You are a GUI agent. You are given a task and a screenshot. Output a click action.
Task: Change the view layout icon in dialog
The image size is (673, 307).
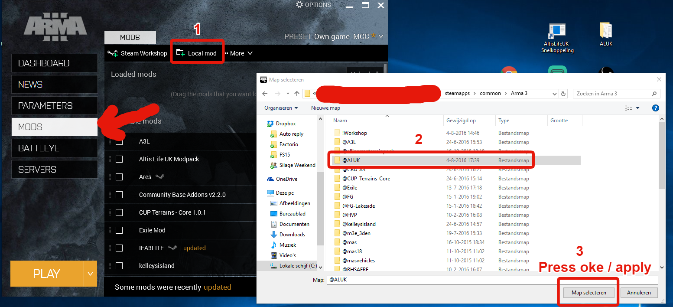629,108
